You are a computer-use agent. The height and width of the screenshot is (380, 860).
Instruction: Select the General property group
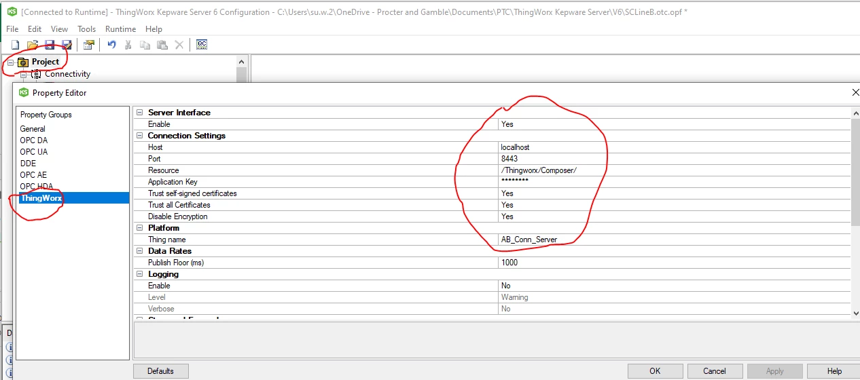[x=33, y=129]
